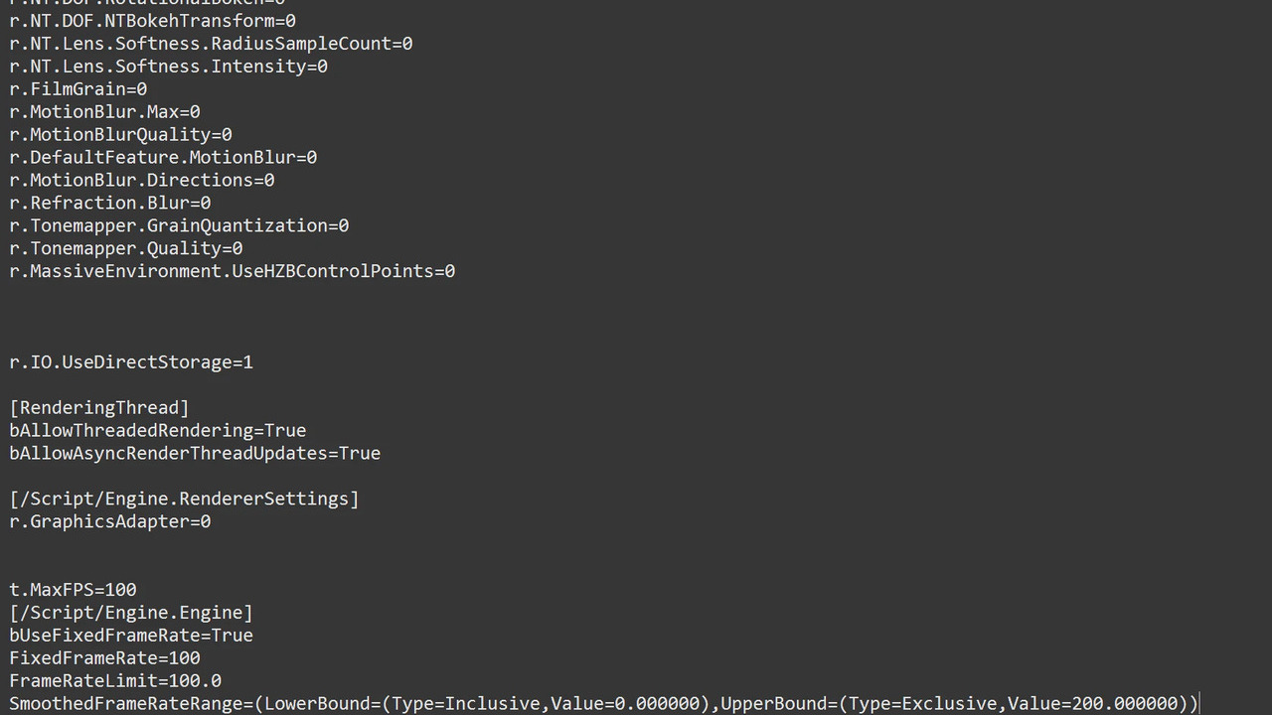Click on r.Refraction.Blur=0 line
Image resolution: width=1272 pixels, height=715 pixels.
coord(110,204)
